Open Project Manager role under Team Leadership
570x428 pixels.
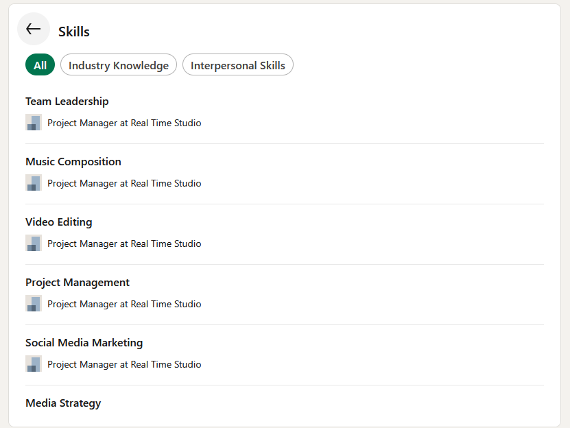(124, 123)
